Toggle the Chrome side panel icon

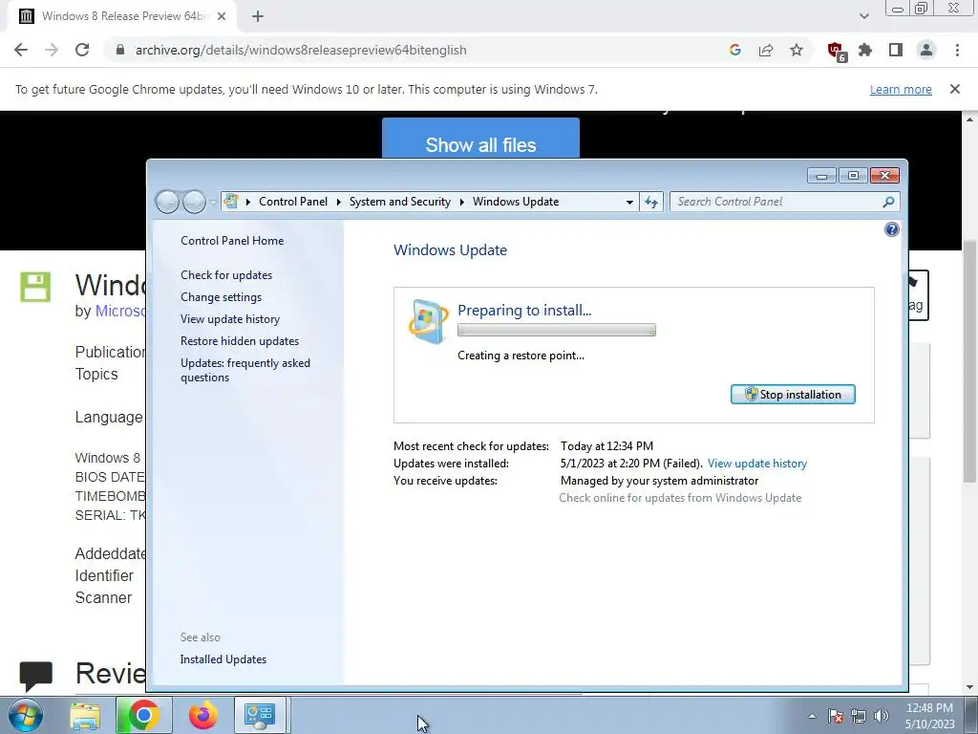point(896,50)
